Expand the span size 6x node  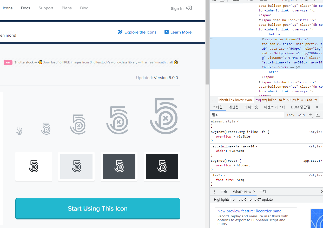(x=260, y=82)
